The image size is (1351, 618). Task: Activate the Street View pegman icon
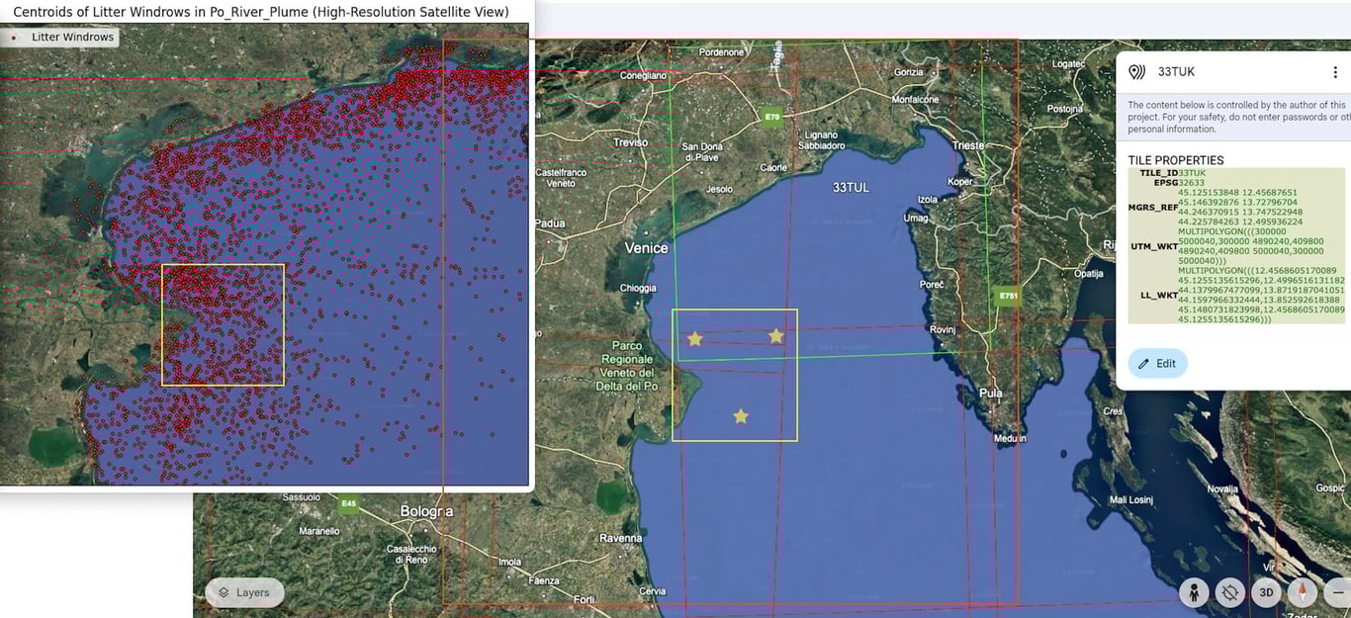click(1195, 592)
